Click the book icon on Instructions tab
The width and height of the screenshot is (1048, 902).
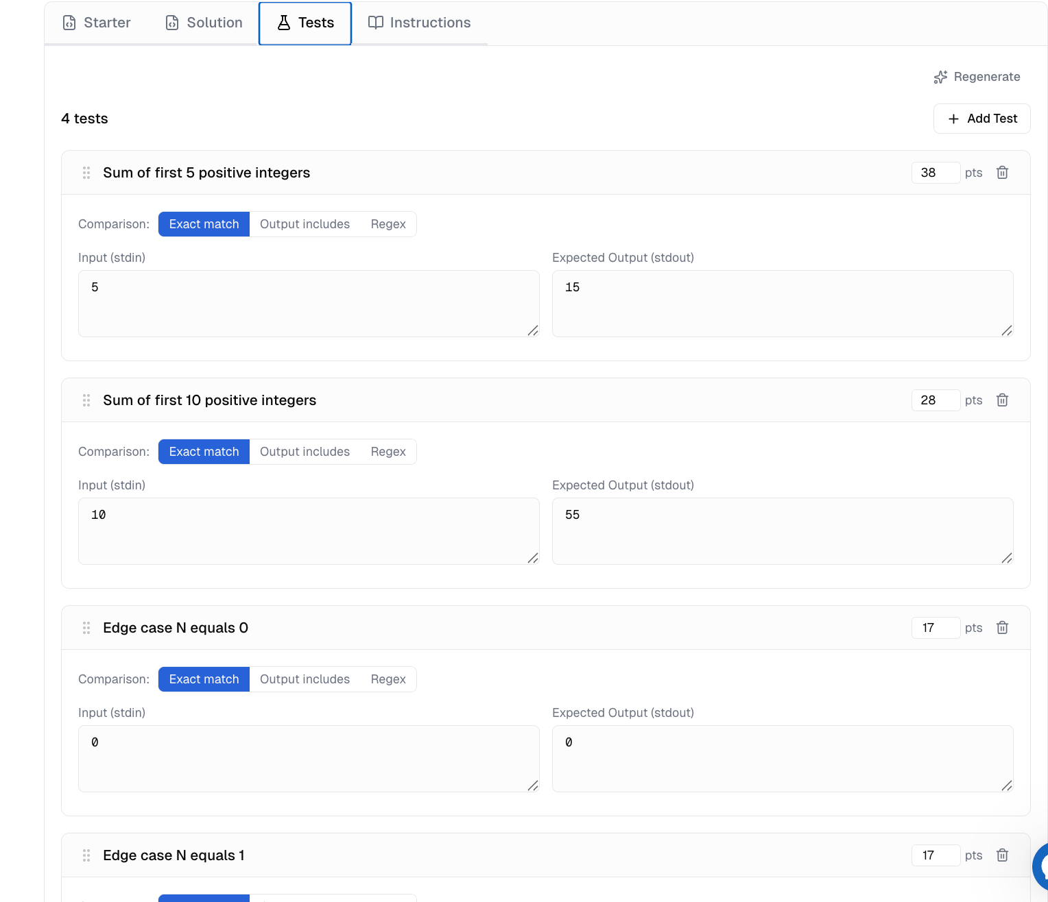[x=375, y=23]
